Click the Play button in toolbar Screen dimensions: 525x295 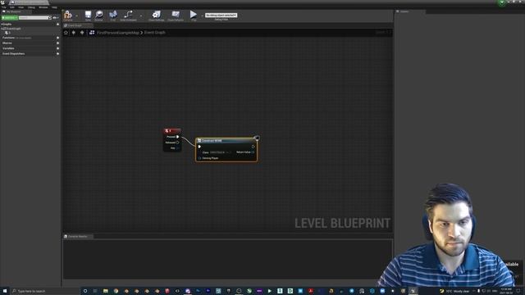point(194,16)
